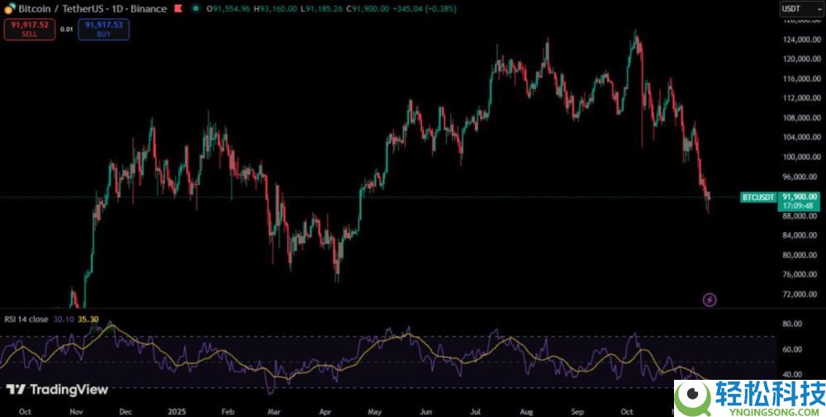The image size is (826, 417).
Task: Click the 17:09:48 countdown timer label
Action: (800, 206)
